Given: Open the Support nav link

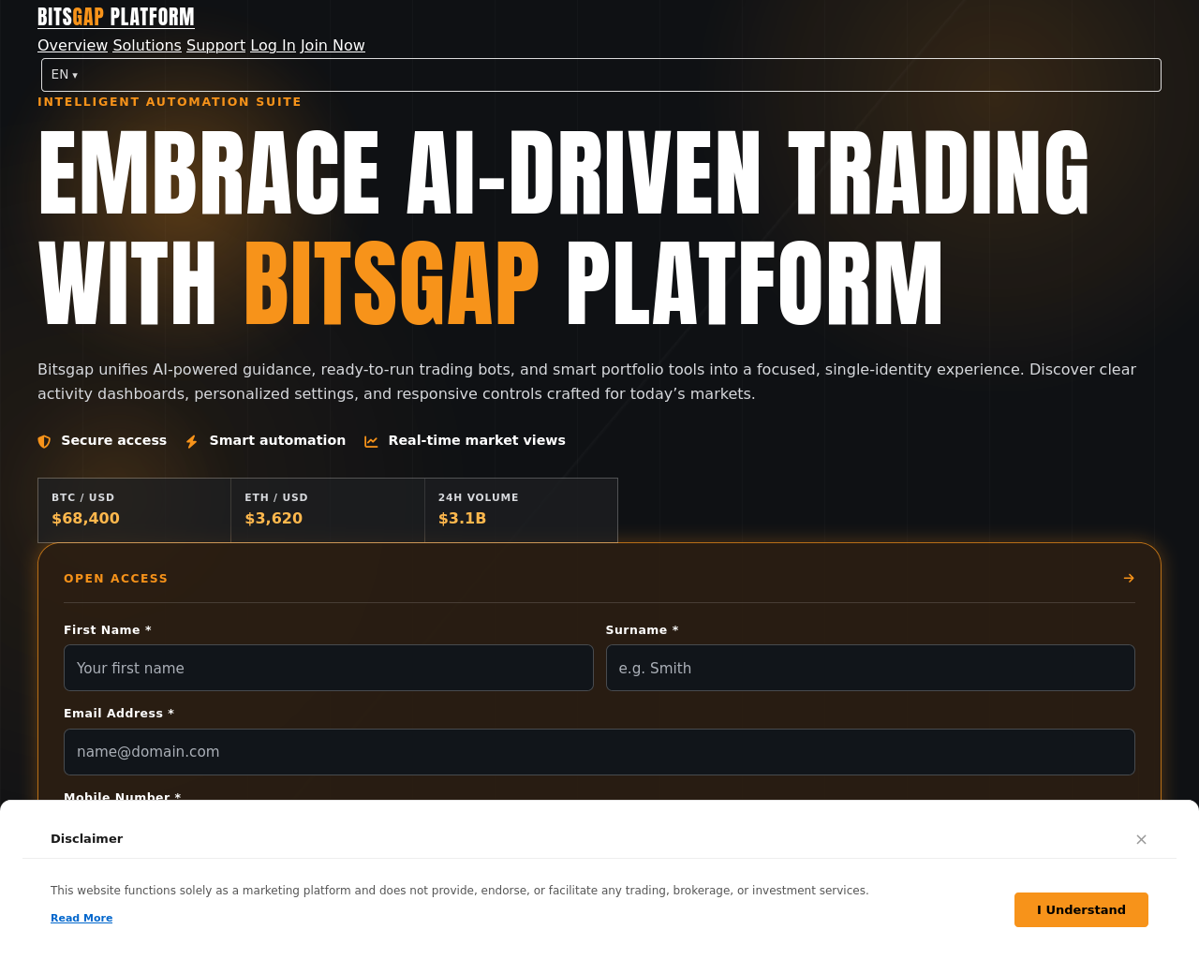Looking at the screenshot, I should click(x=215, y=46).
